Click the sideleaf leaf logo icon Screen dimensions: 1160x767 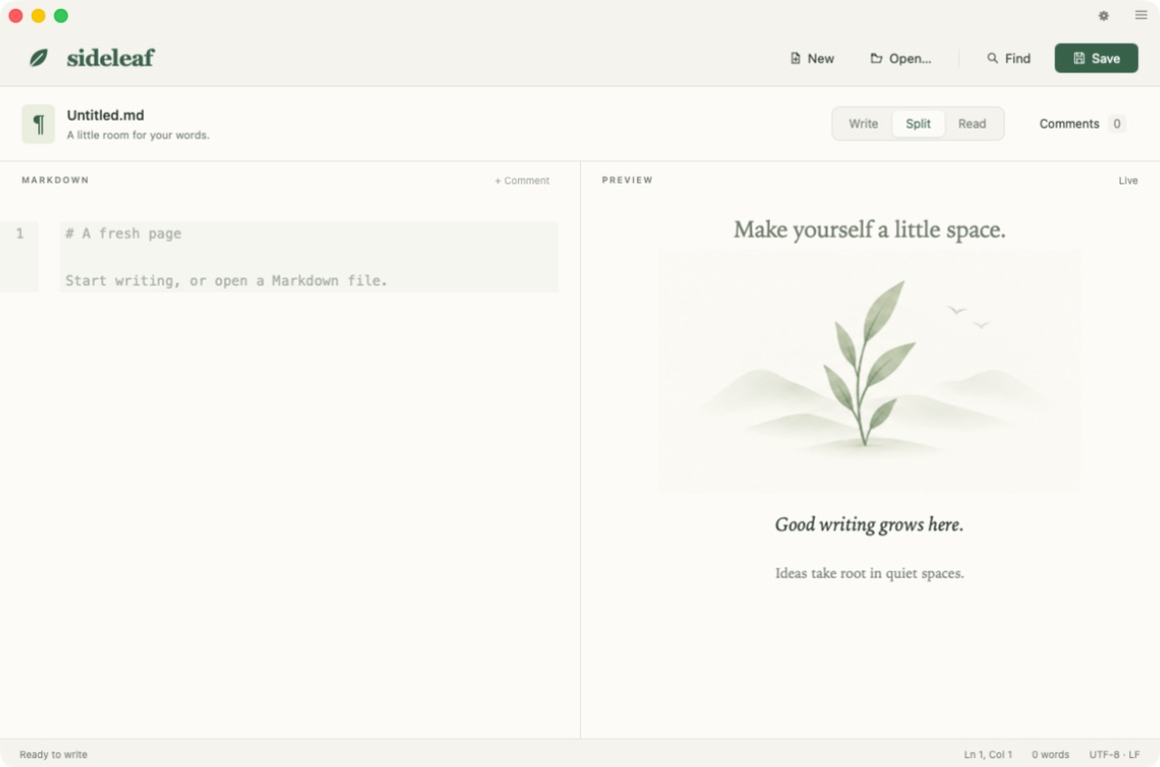(x=39, y=58)
